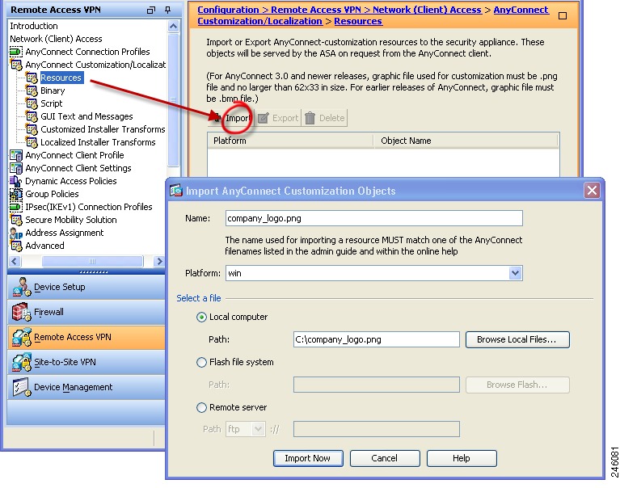Image resolution: width=620 pixels, height=488 pixels.
Task: Click the Import toolbar button
Action: (231, 118)
